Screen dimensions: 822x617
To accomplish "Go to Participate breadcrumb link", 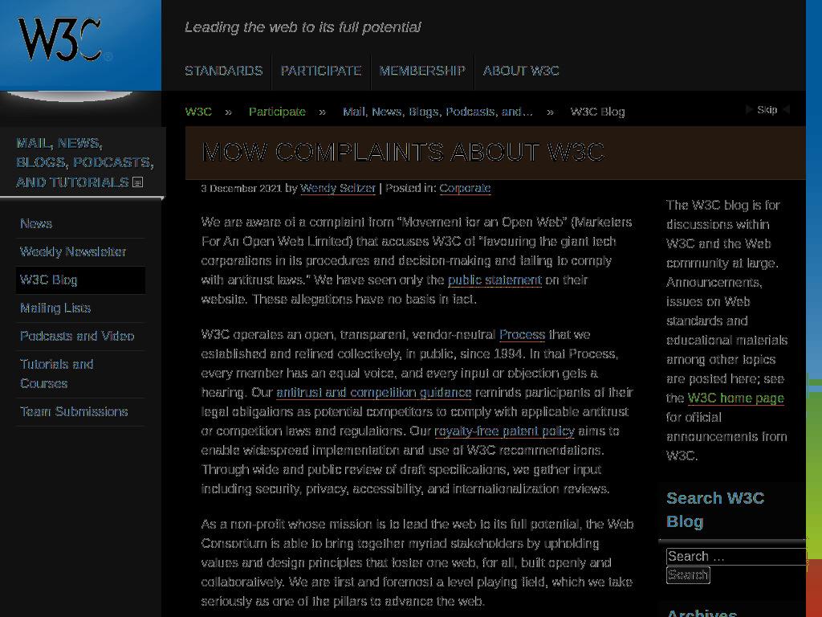I will [x=277, y=112].
